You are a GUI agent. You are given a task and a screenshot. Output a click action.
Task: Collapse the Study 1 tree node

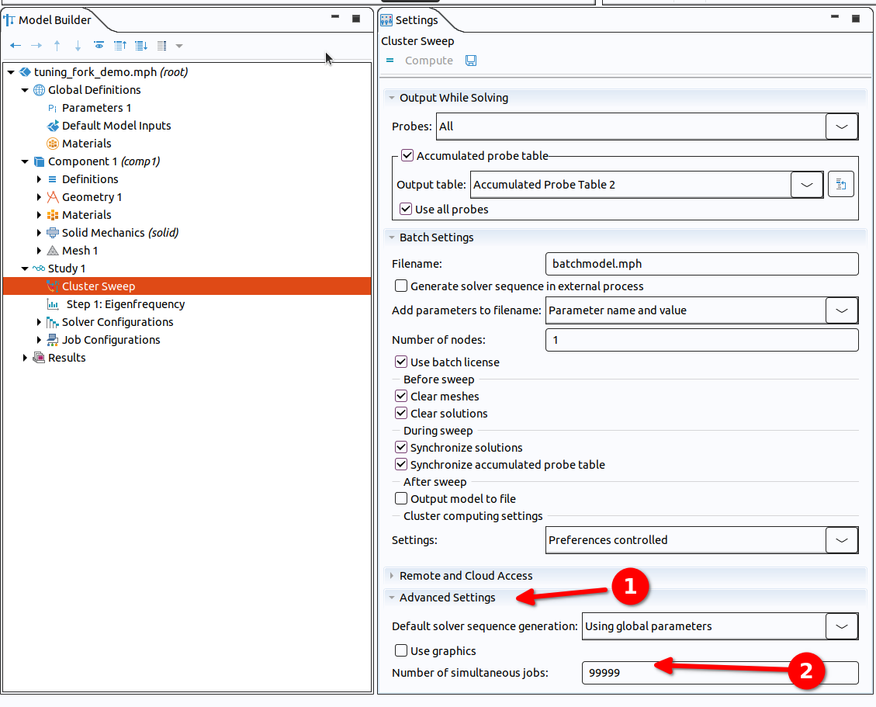click(25, 269)
